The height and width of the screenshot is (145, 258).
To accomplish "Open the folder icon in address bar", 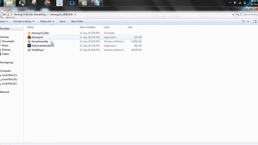I will click(x=8, y=14).
